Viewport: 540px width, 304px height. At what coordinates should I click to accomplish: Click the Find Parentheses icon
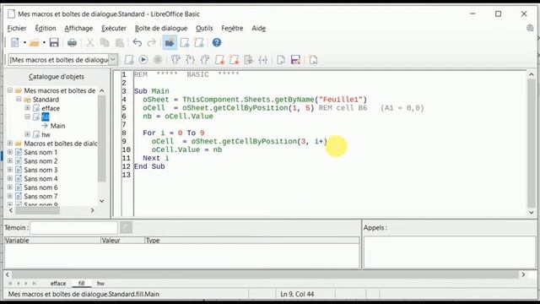[x=263, y=60]
